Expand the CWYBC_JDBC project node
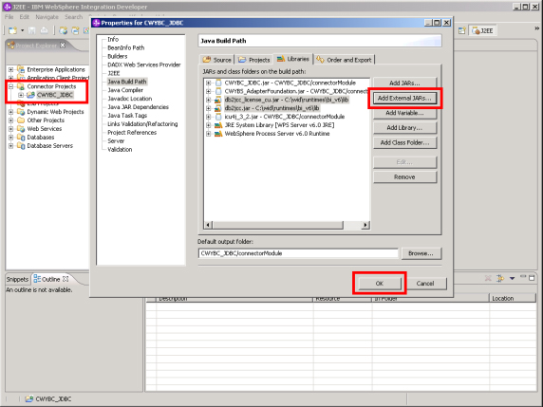Screen dimensions: 543x407 pos(21,95)
